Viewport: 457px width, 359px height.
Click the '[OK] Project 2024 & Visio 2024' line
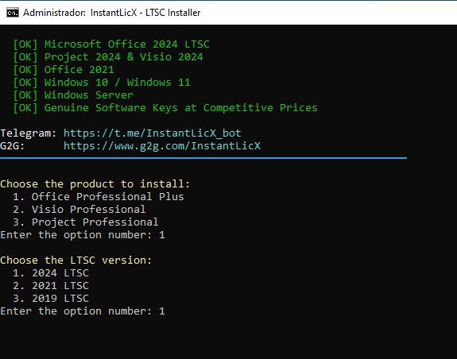[108, 56]
